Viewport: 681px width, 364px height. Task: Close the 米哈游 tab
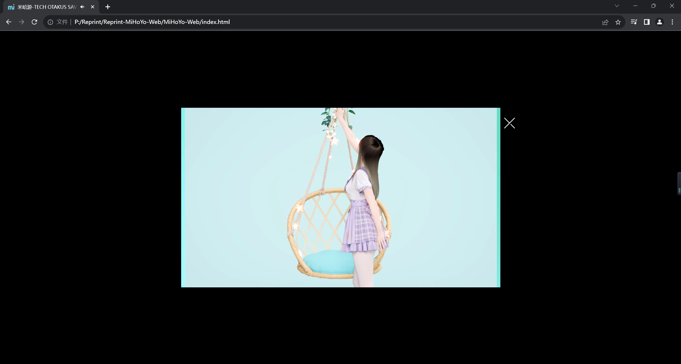tap(93, 7)
